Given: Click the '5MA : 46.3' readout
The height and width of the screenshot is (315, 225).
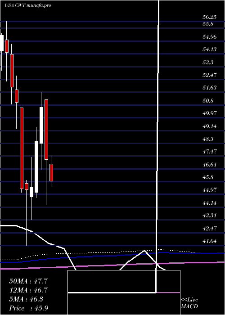Looking at the screenshot, I should point(26,299).
